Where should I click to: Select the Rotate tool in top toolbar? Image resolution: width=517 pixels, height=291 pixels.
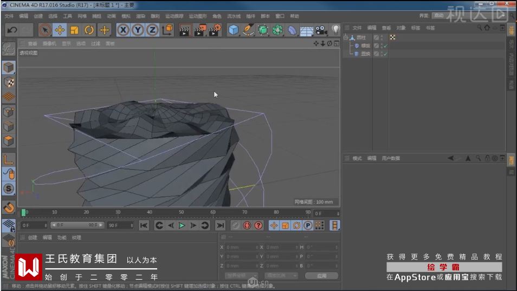coord(89,30)
